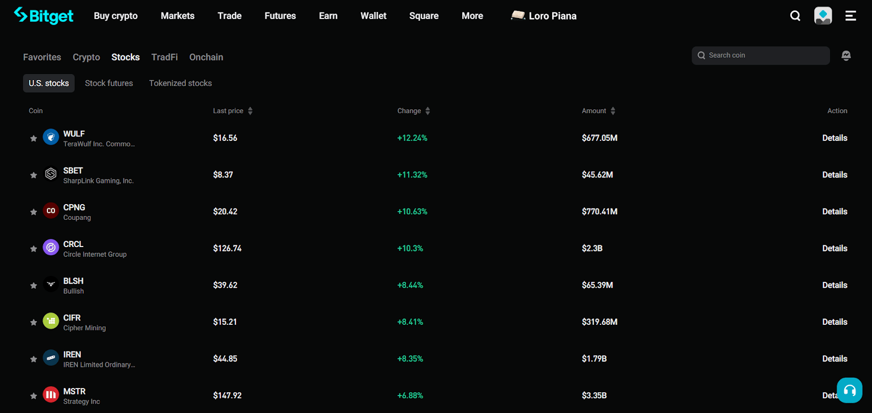Click the CPNG coin logo
This screenshot has width=872, height=413.
[51, 211]
